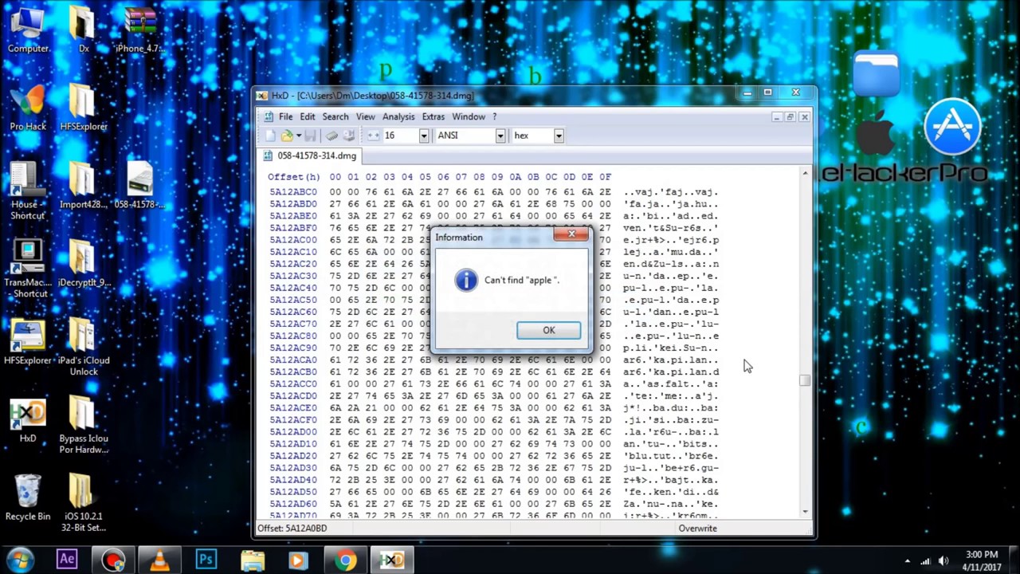
Task: Open the Pro Hack desktop icon
Action: [x=28, y=108]
